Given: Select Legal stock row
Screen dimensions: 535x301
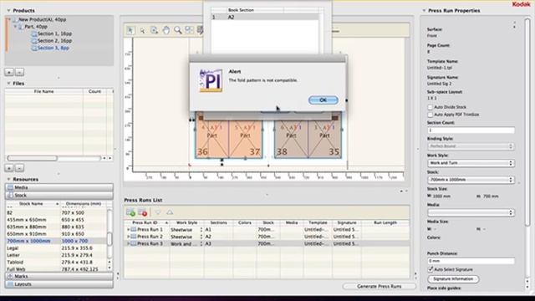Looking at the screenshot, I should click(x=56, y=248).
